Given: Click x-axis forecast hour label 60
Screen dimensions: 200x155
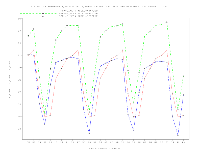Looking at the screenshot, I should 139,142.
